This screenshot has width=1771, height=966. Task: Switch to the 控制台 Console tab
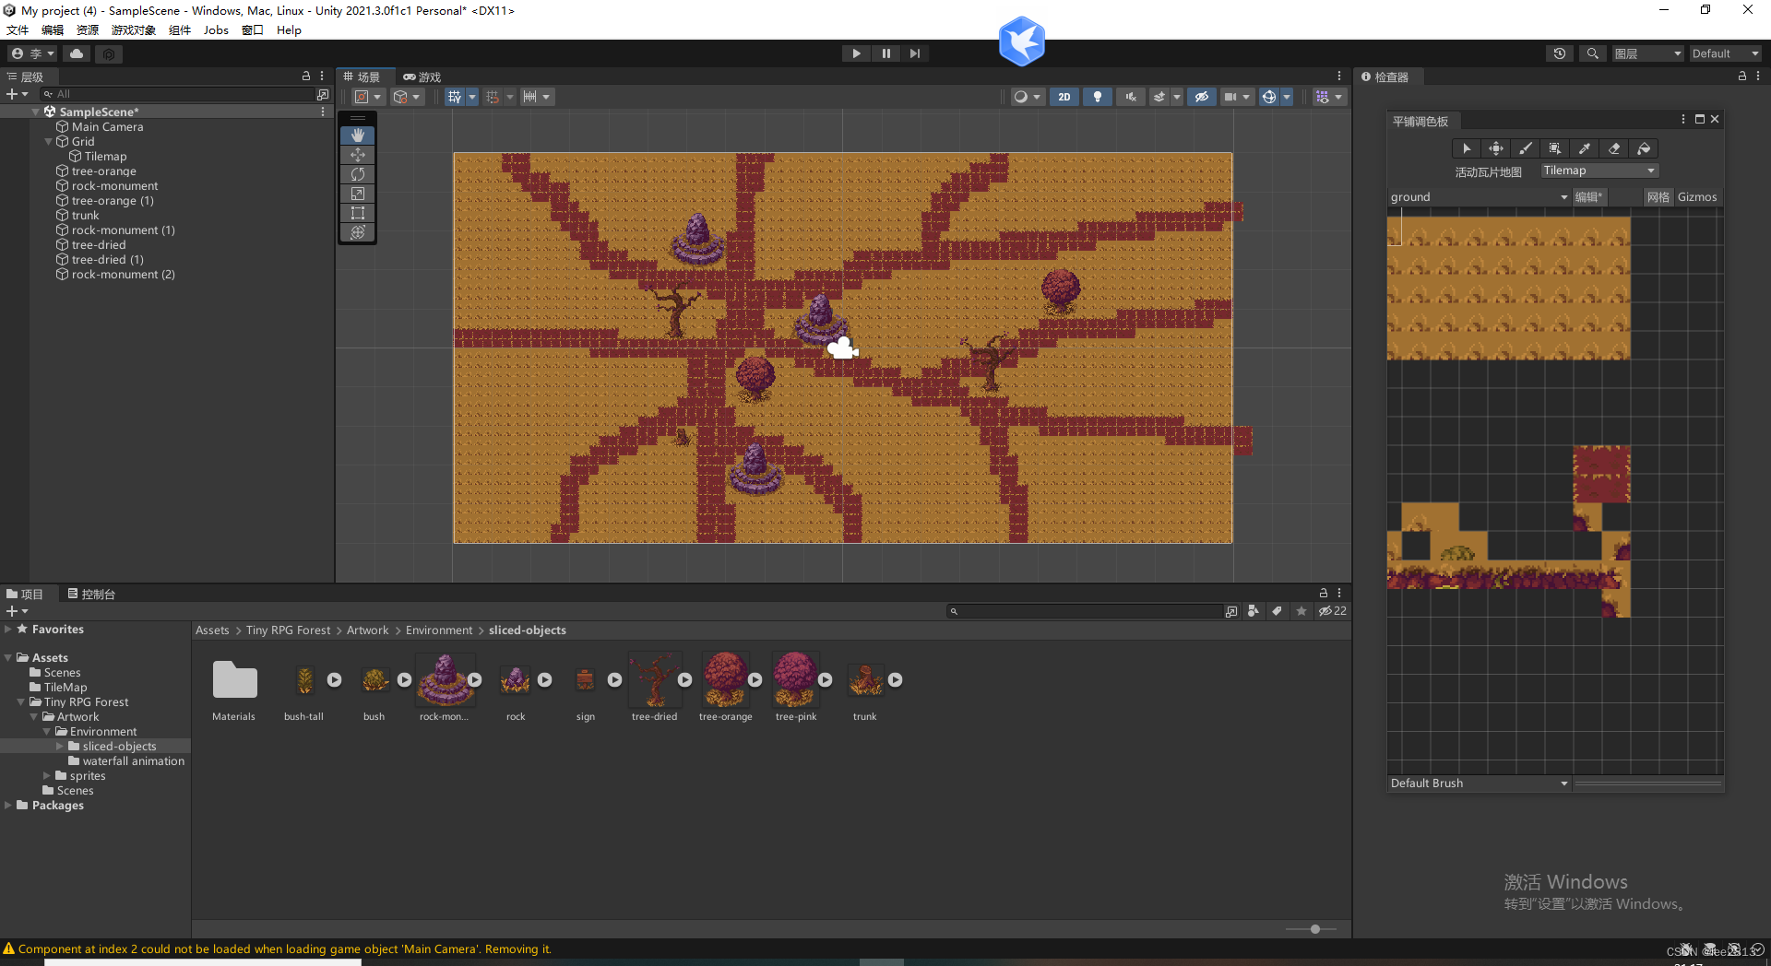click(91, 595)
